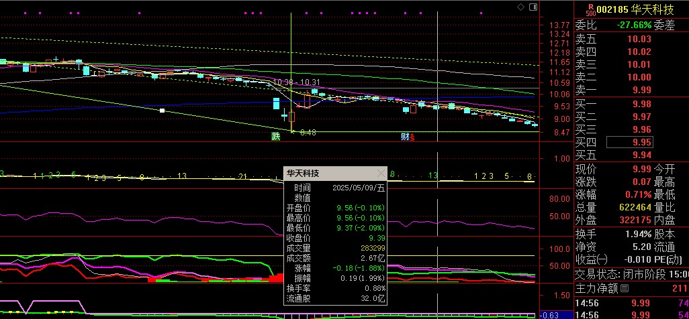Select the stock title 002185 华天科技
This screenshot has height=319, width=689.
[x=635, y=9]
